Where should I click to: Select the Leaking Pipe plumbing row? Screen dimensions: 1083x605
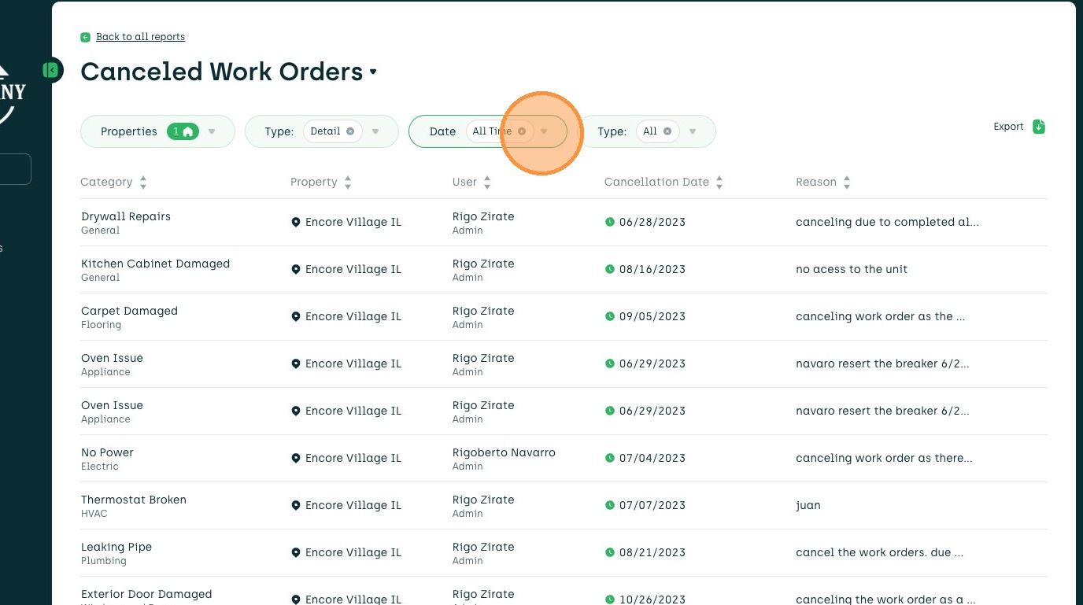116,547
